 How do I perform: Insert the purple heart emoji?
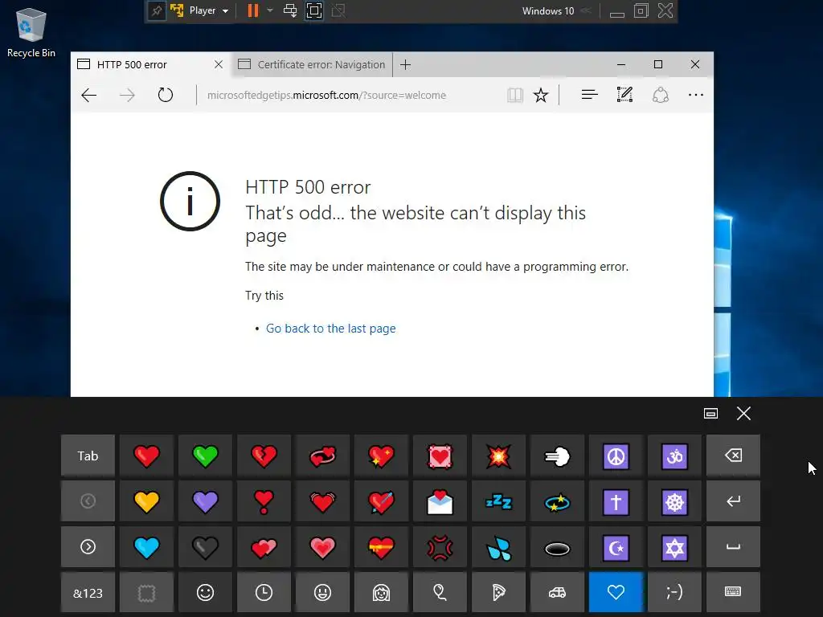pos(205,501)
